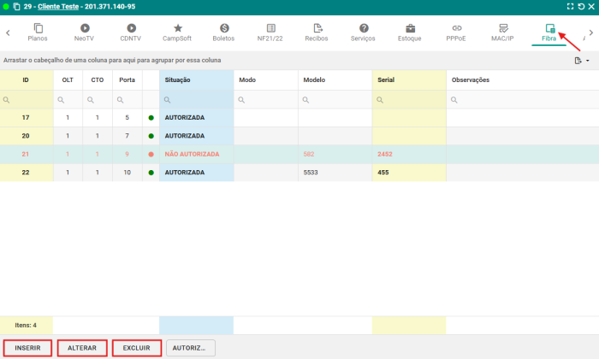Image resolution: width=599 pixels, height=359 pixels.
Task: Click the Estoque briefcase icon
Action: click(x=410, y=28)
